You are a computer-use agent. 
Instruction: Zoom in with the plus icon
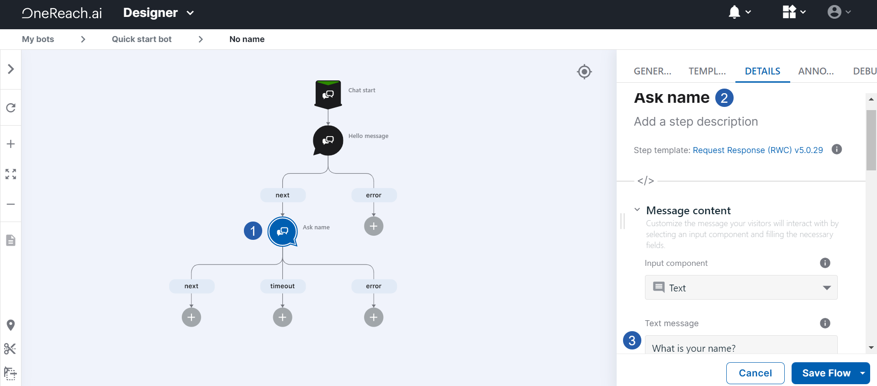(x=11, y=144)
